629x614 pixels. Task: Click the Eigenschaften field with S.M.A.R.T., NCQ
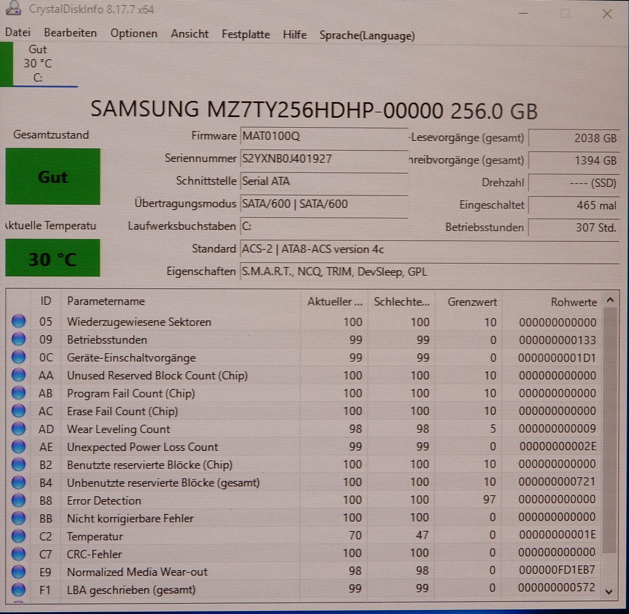coord(429,272)
